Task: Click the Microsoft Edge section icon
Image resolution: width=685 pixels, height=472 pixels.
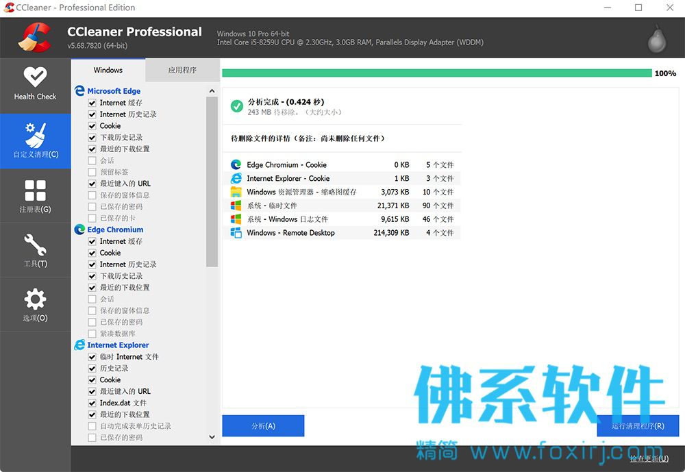Action: point(79,90)
